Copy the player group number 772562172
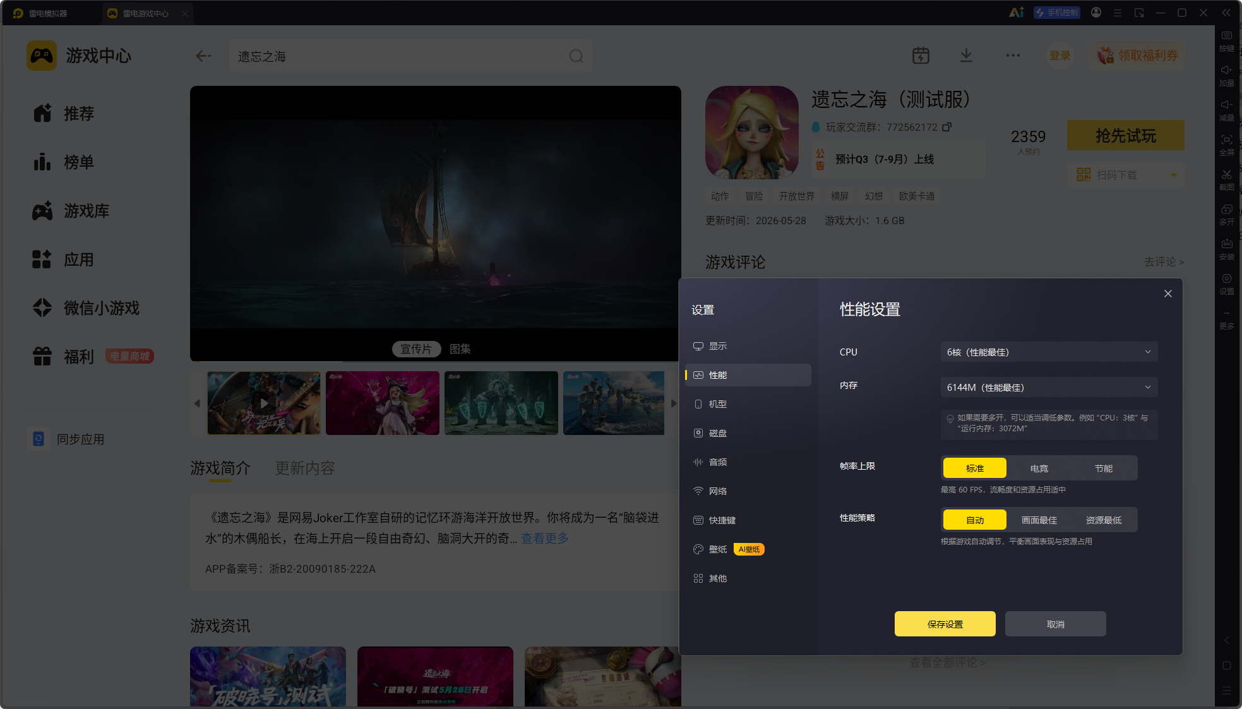 coord(946,127)
